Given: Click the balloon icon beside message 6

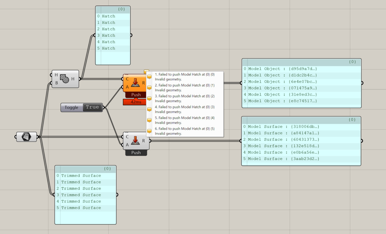Looking at the screenshot, I should point(150,131).
